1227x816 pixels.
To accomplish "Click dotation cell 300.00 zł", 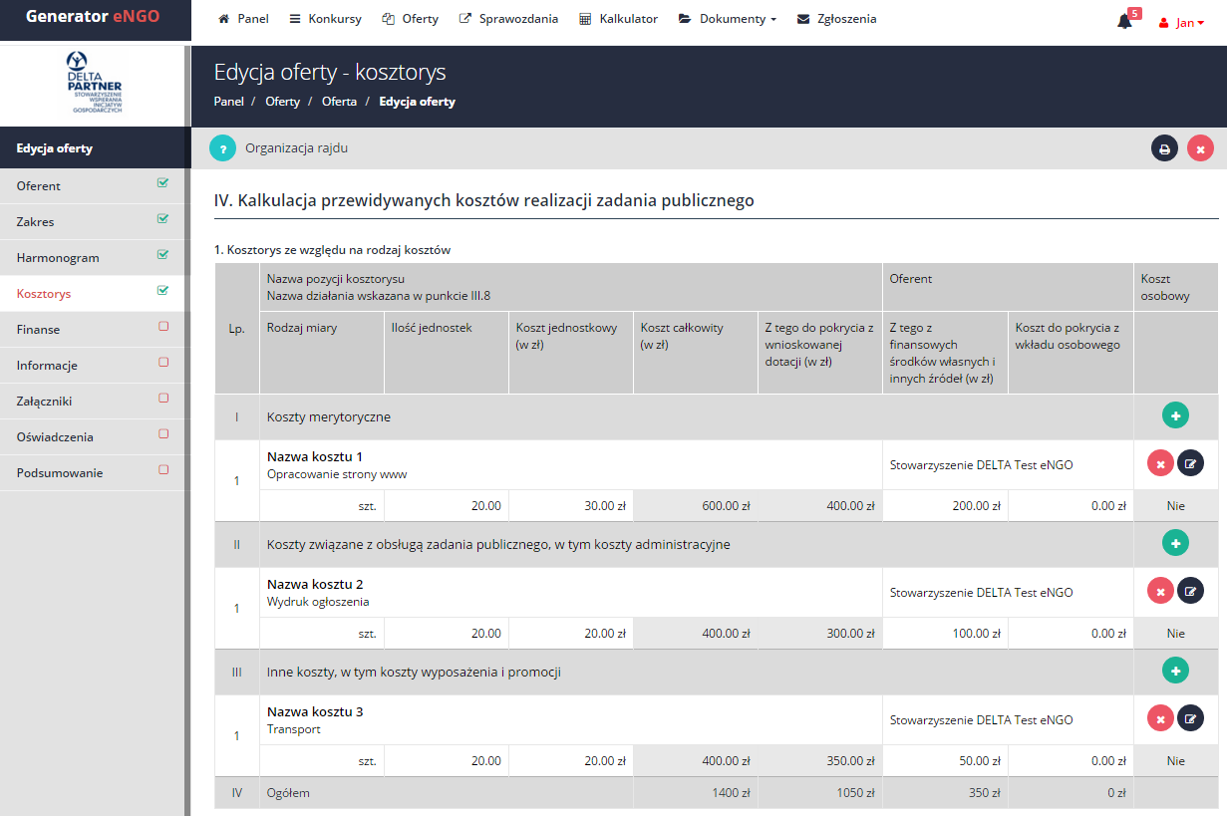I will [820, 634].
